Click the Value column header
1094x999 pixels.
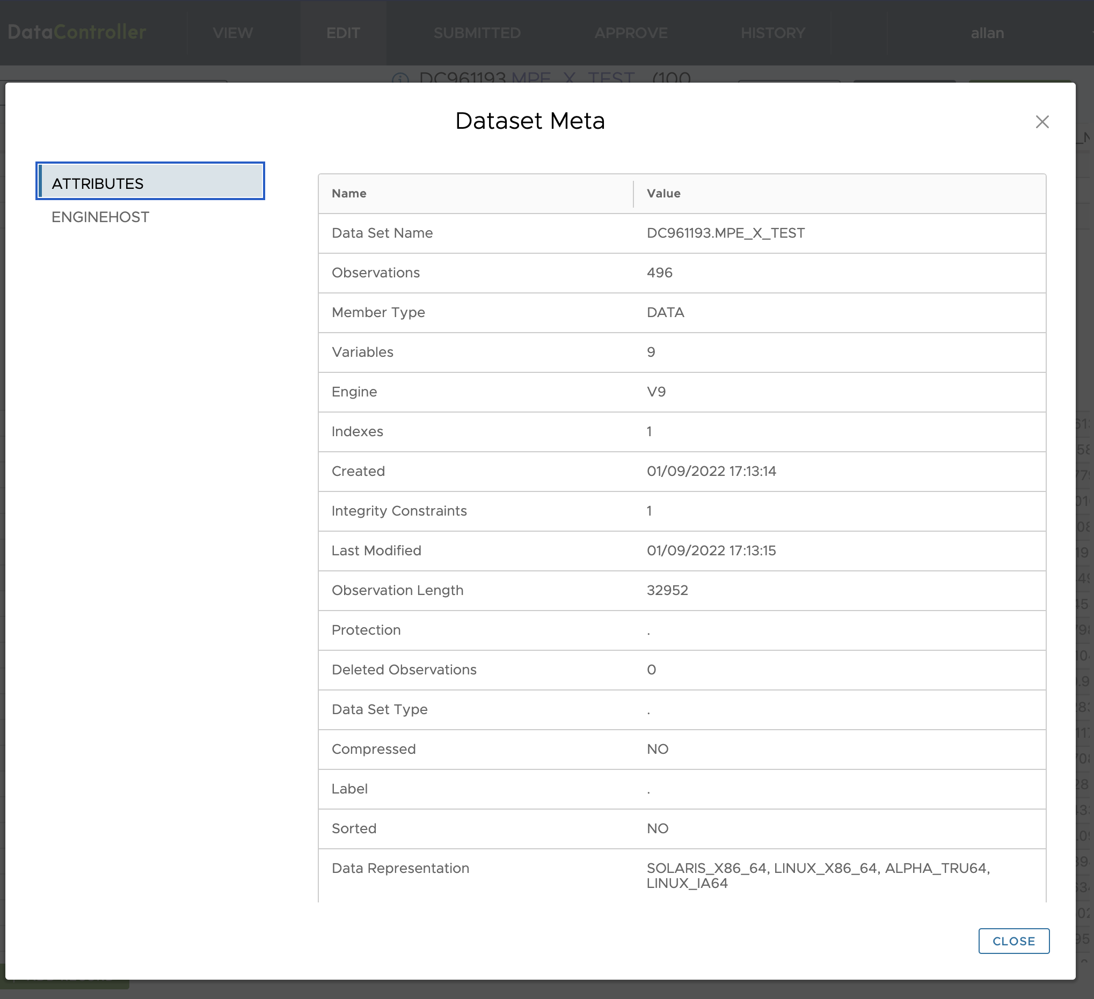pyautogui.click(x=663, y=194)
